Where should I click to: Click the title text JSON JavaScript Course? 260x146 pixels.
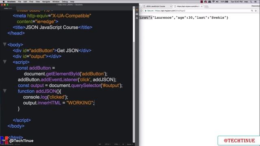pos(52,27)
